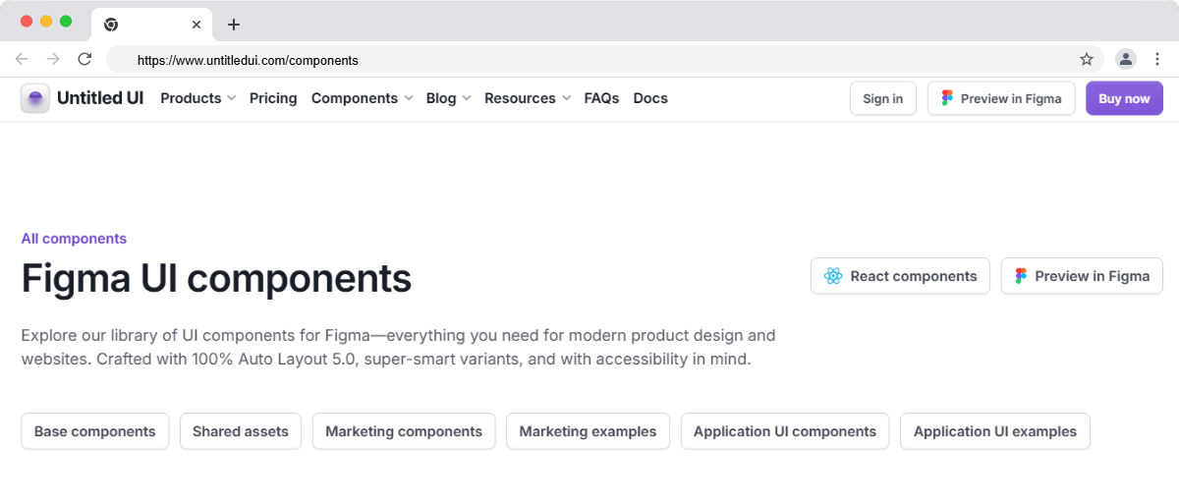Close the current browser tab
The image size is (1179, 503).
click(x=196, y=25)
